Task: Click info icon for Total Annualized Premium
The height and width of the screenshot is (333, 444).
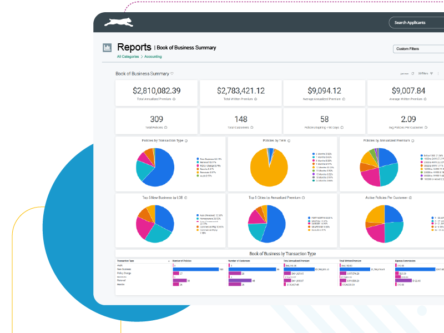Action: click(x=174, y=99)
